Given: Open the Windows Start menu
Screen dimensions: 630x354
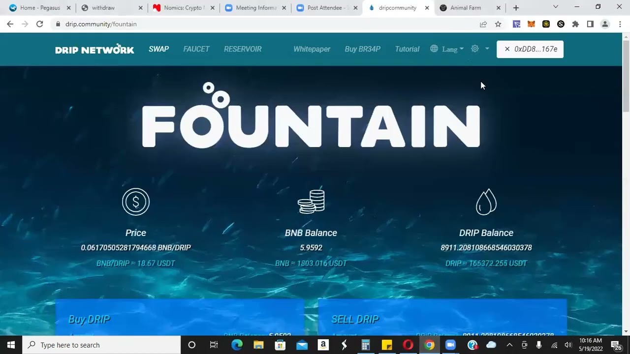Looking at the screenshot, I should [x=11, y=345].
